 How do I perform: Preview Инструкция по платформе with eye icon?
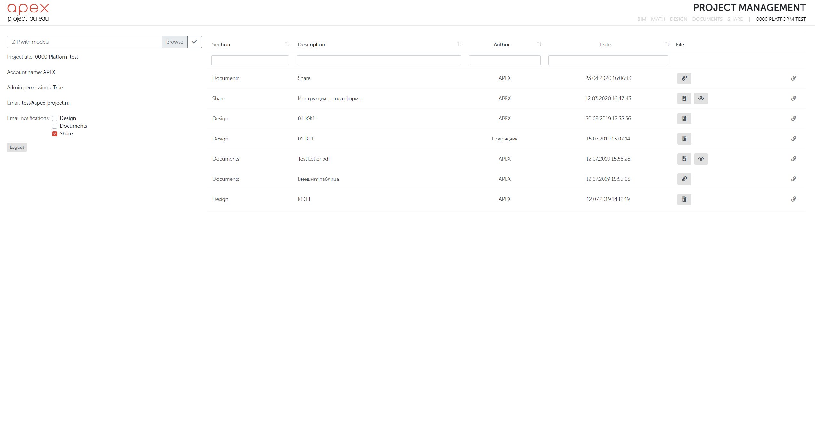click(701, 99)
